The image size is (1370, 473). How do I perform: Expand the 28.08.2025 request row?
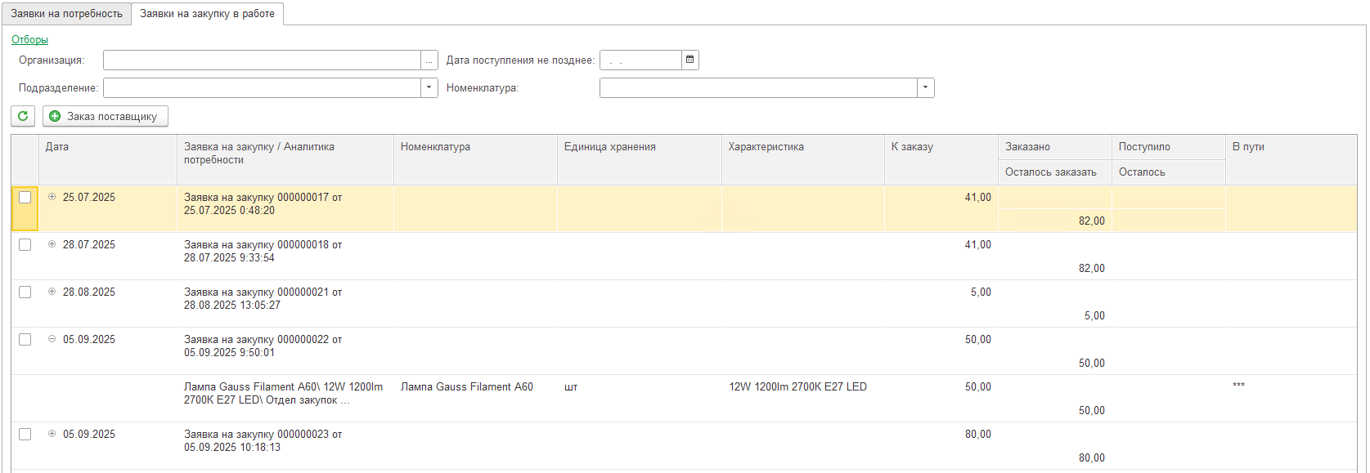(x=52, y=292)
